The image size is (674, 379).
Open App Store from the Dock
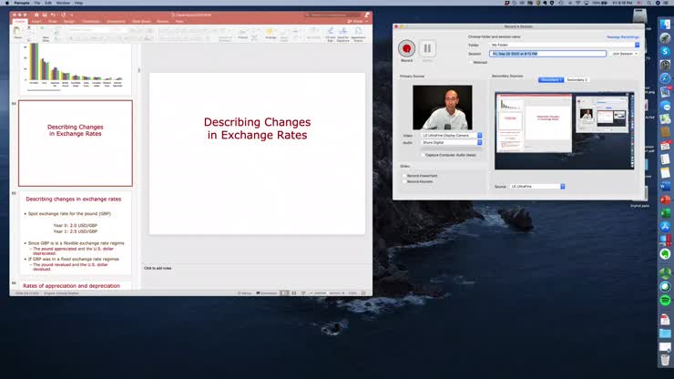coord(665,227)
